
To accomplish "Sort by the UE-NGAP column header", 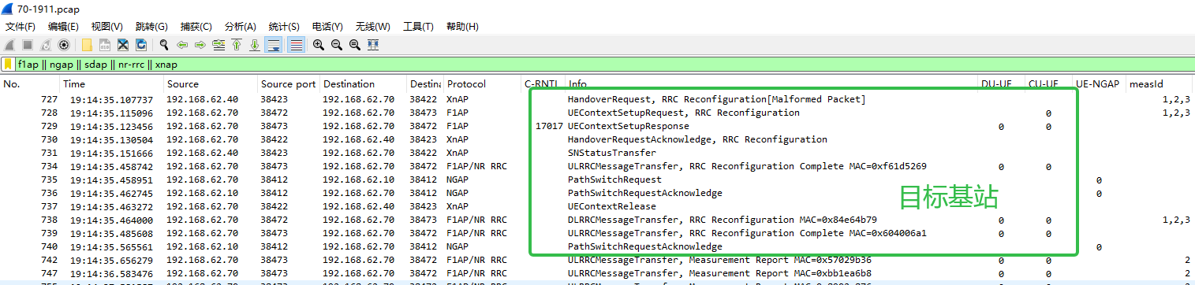I will click(1099, 84).
